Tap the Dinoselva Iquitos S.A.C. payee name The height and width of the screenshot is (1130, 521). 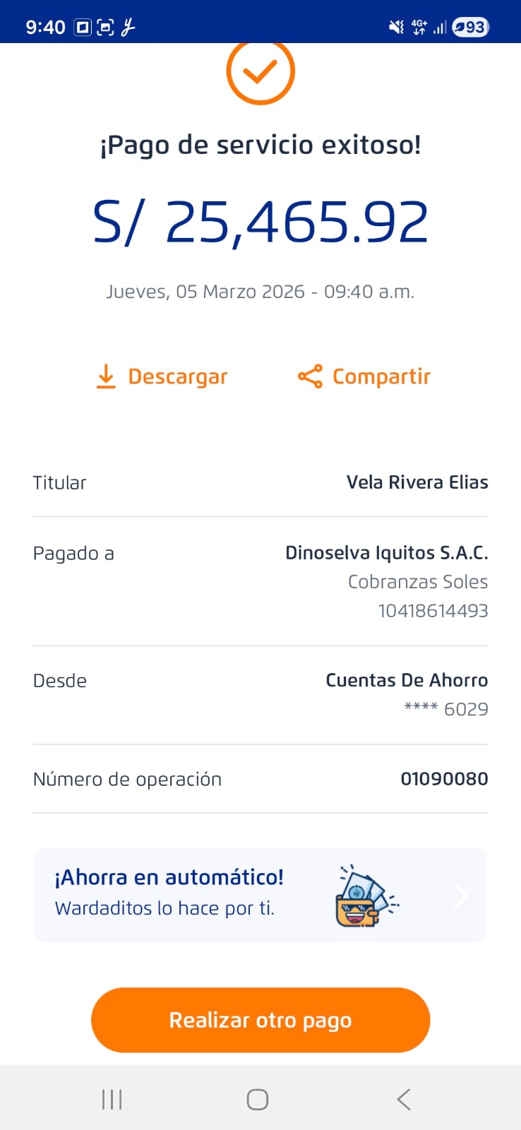(x=386, y=553)
